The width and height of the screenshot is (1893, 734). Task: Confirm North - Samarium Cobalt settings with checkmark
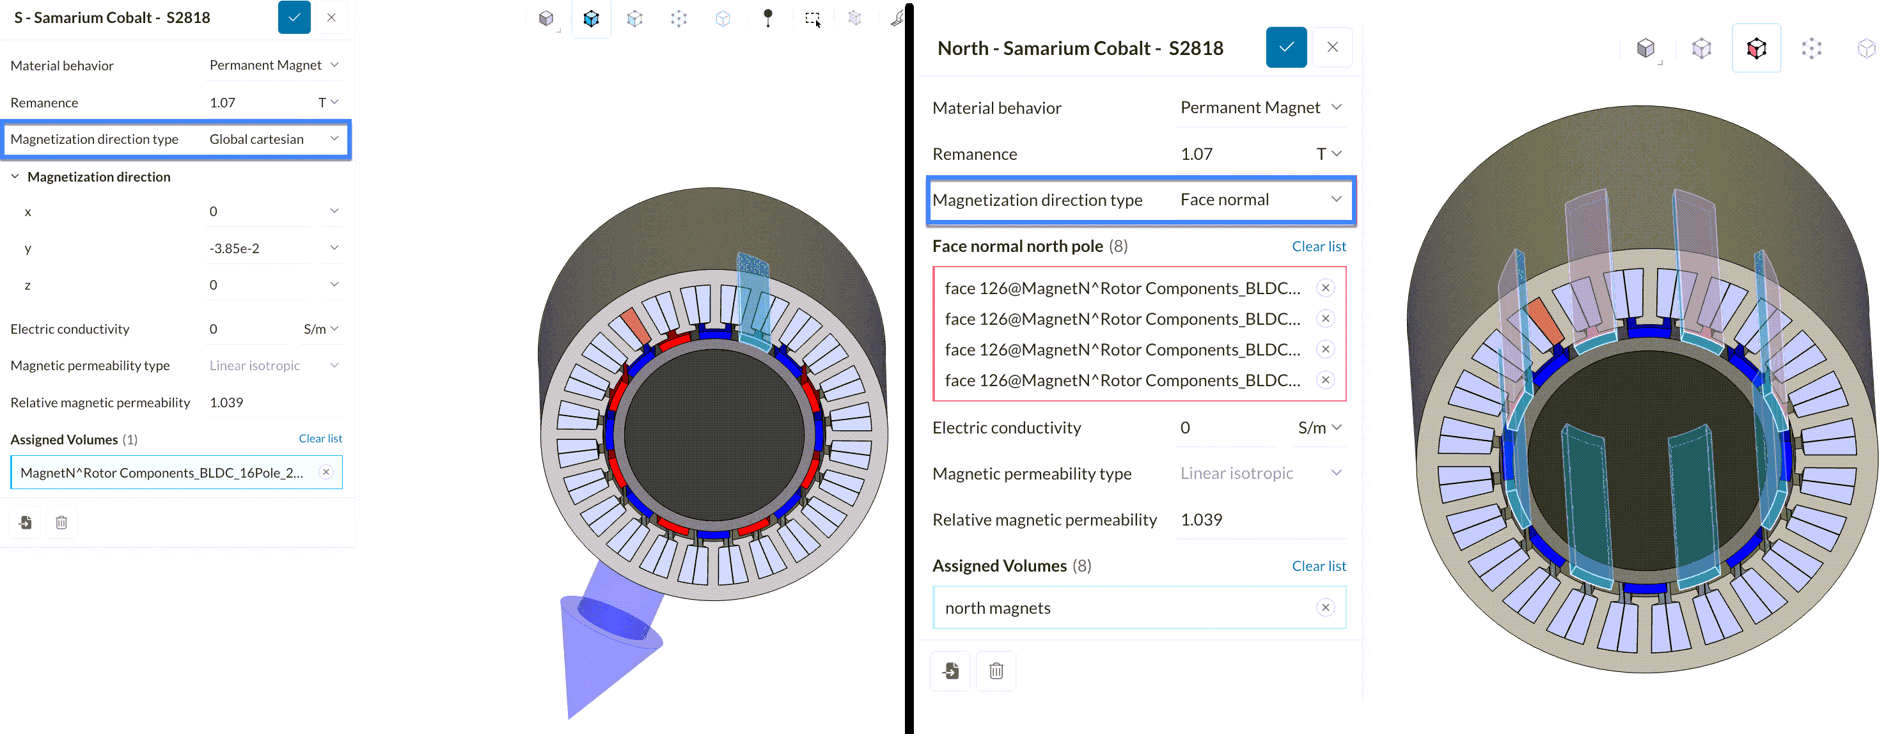(x=1286, y=47)
